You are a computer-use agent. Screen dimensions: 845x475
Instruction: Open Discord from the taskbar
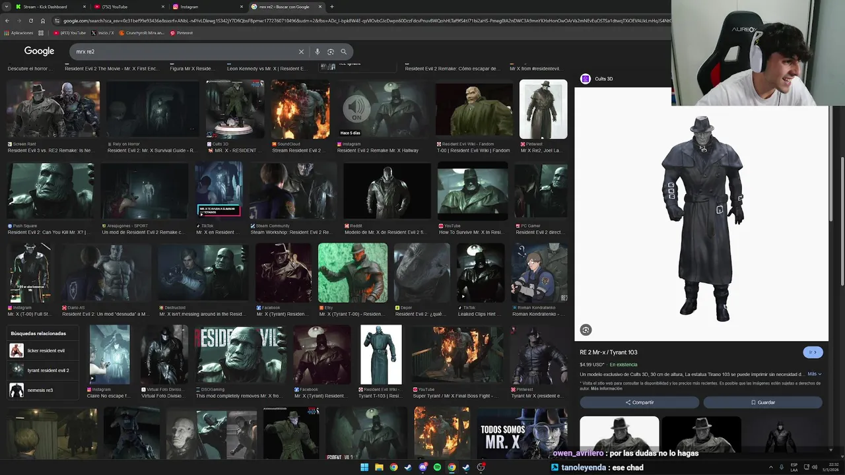pyautogui.click(x=422, y=467)
